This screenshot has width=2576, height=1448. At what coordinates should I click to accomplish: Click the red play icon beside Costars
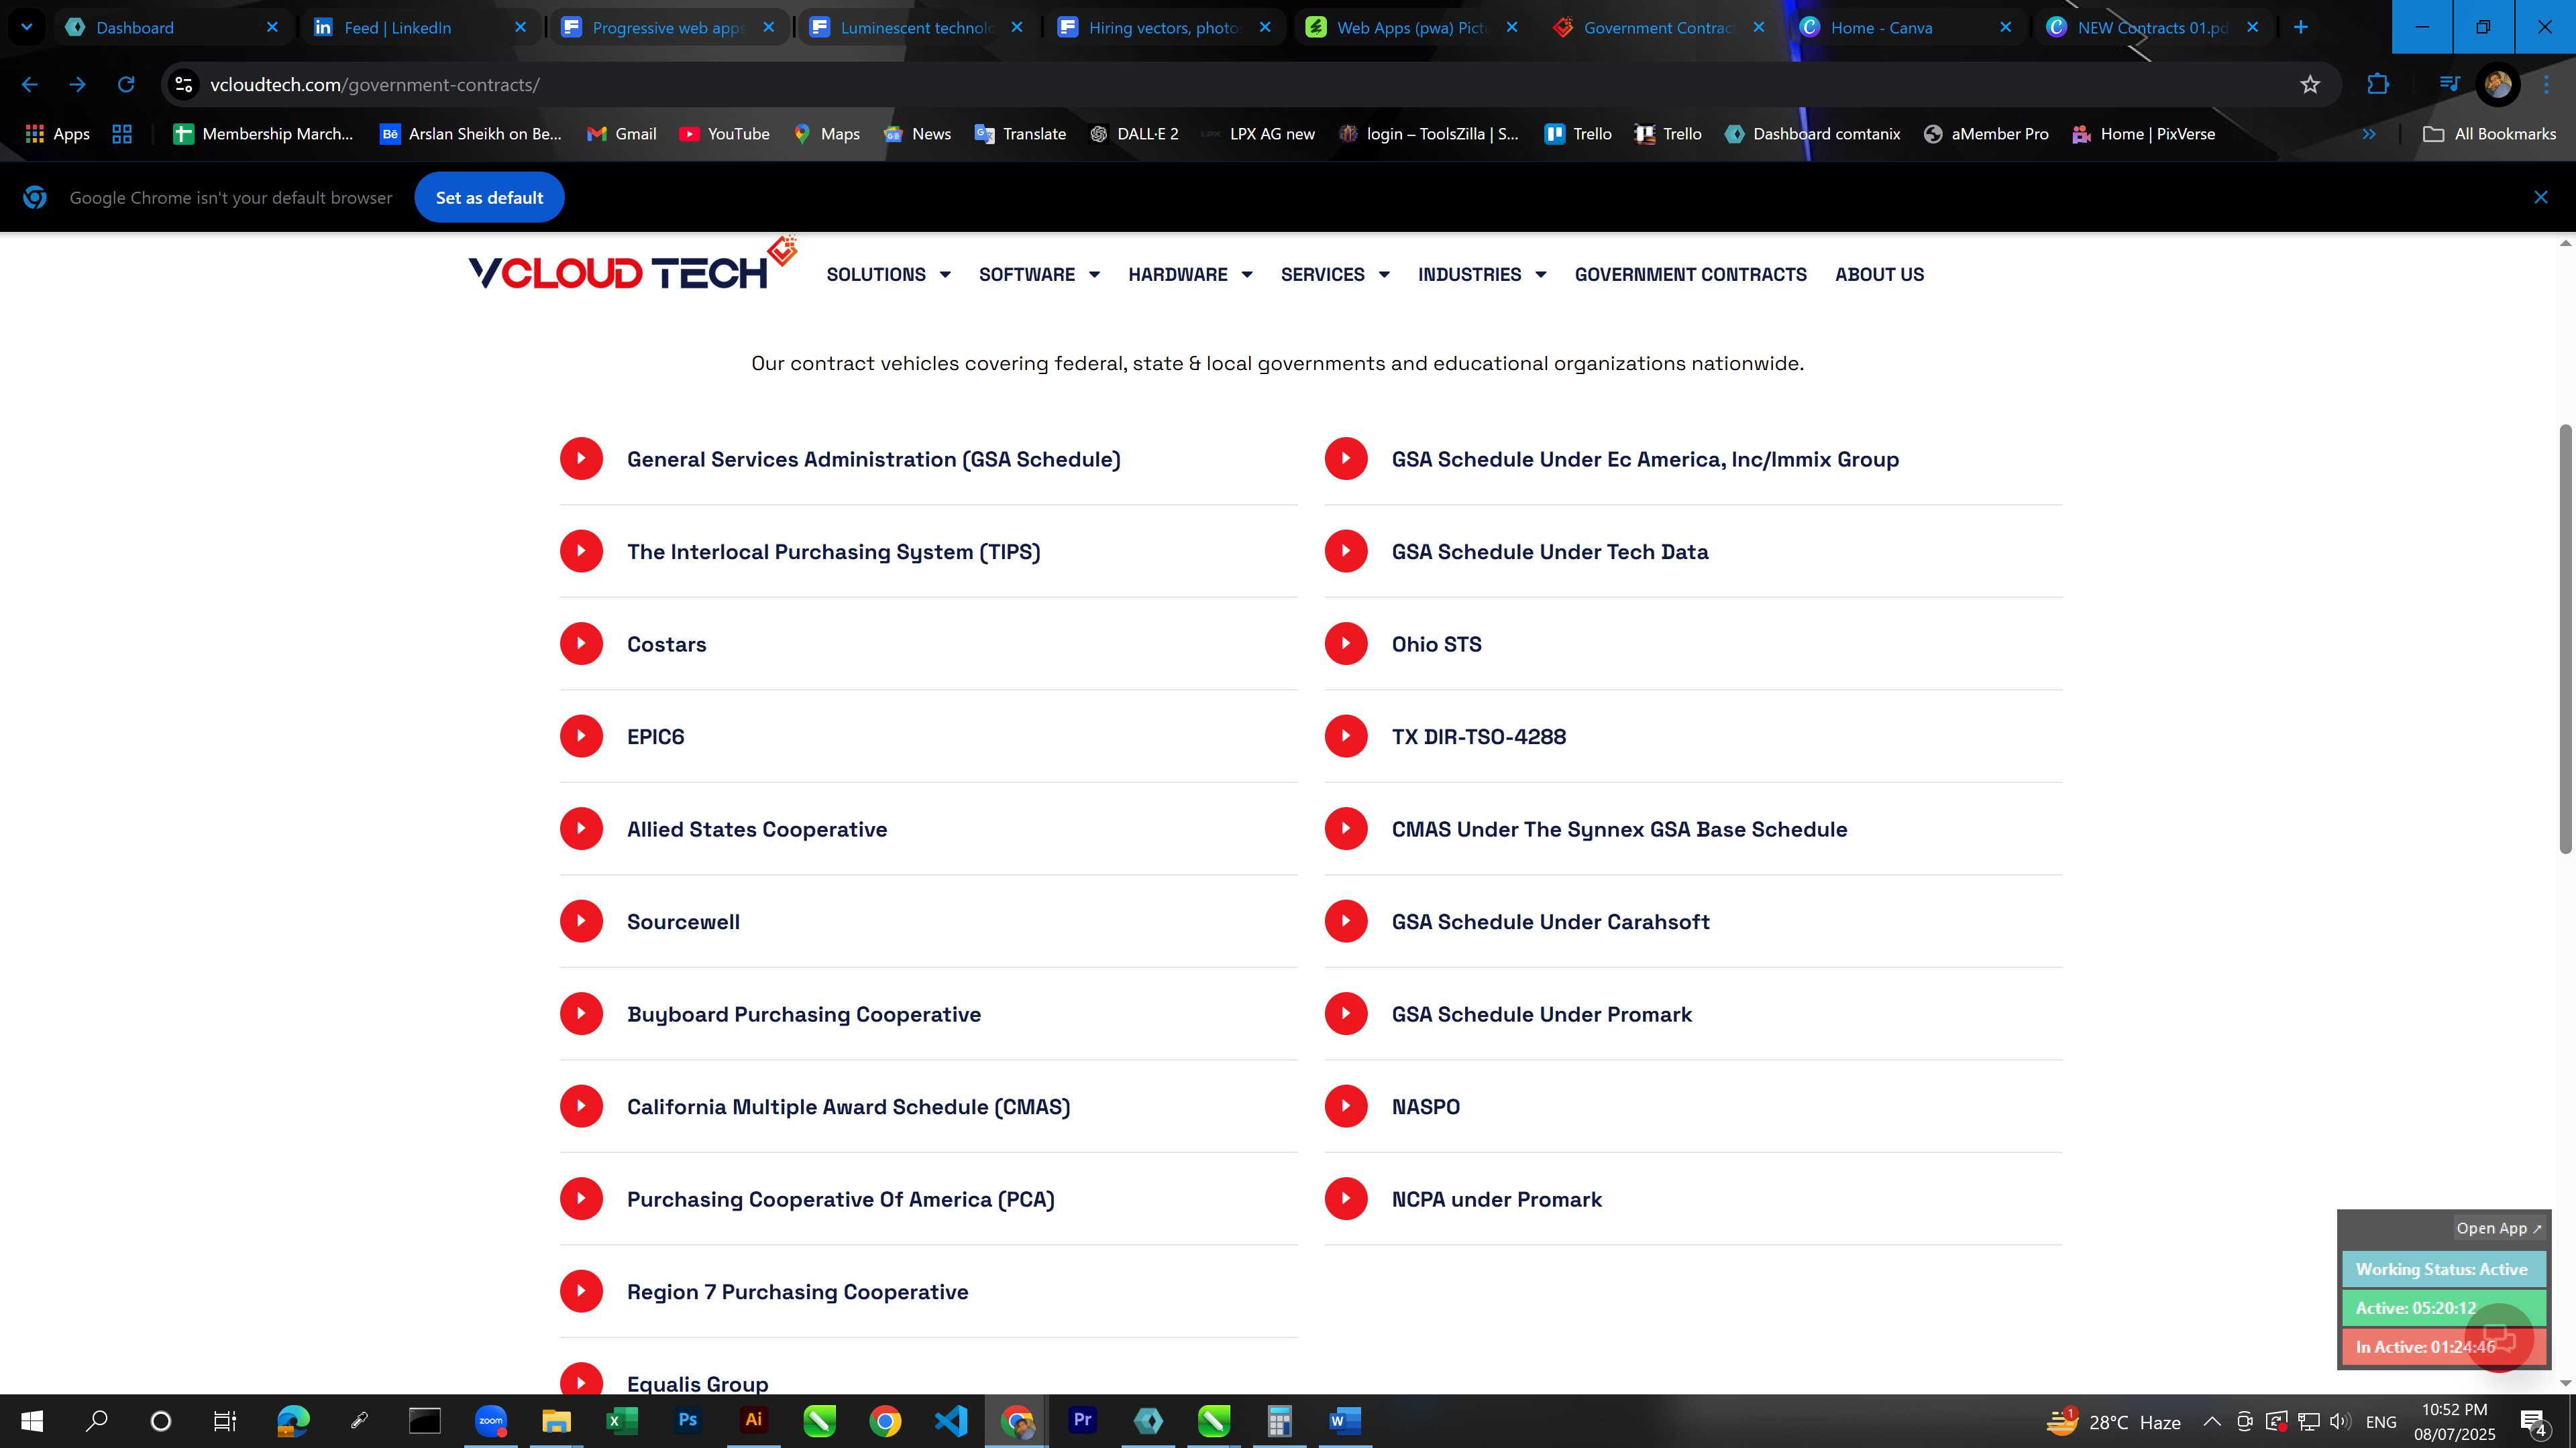(x=581, y=644)
